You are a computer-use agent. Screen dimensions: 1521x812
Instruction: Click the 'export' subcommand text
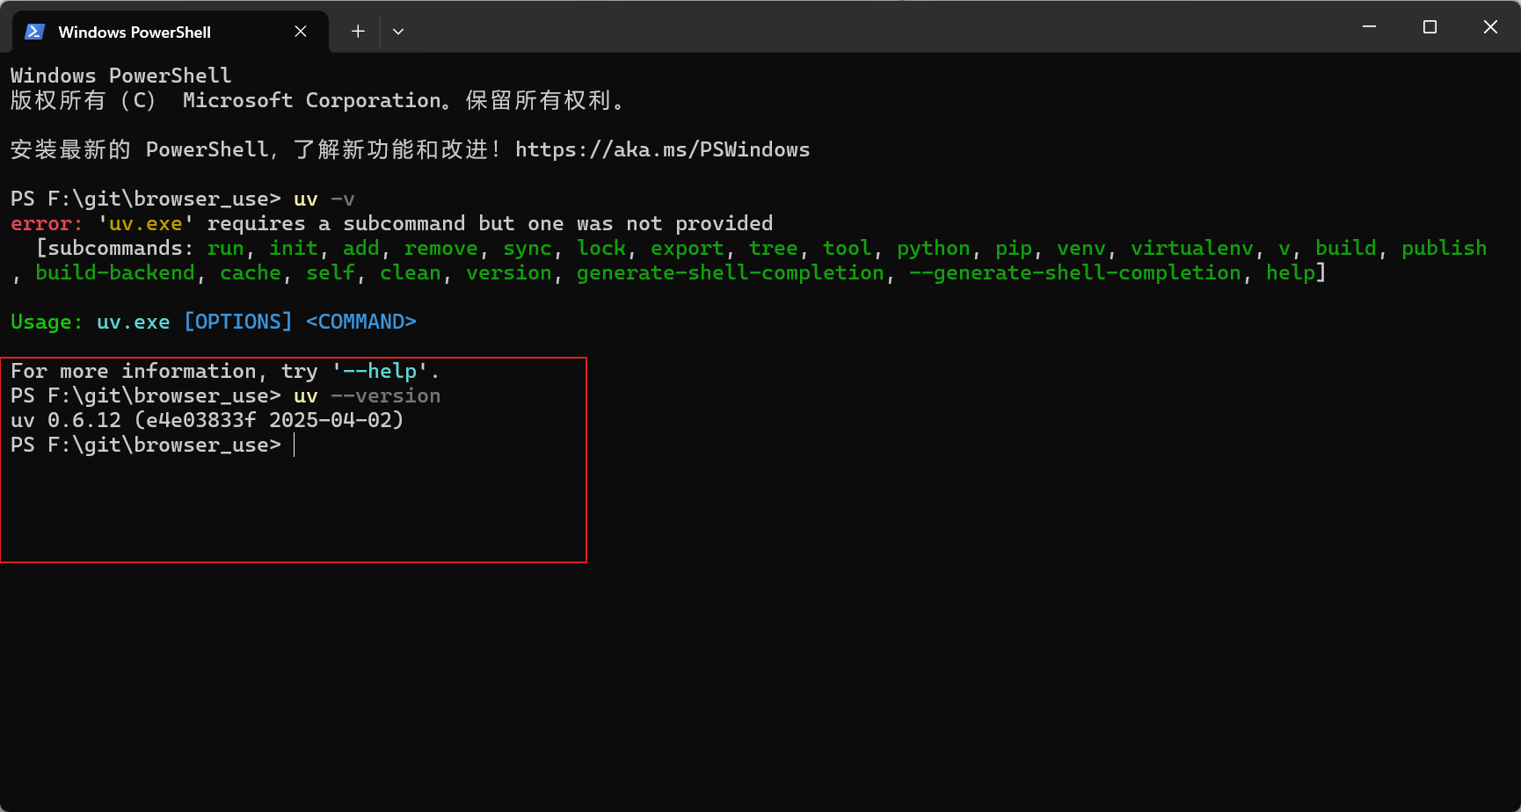pyautogui.click(x=687, y=248)
